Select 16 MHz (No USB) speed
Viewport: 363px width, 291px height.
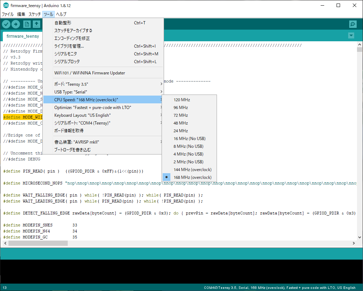(x=189, y=139)
